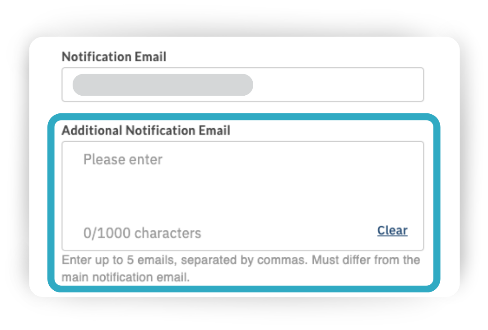The image size is (488, 330).
Task: Click the "main notification email." hint line
Action: (125, 277)
